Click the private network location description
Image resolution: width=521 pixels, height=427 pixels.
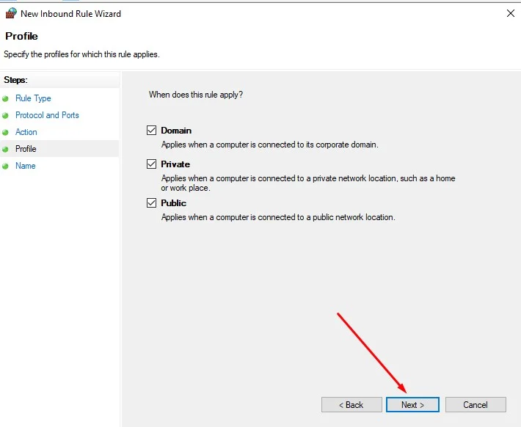pos(308,183)
